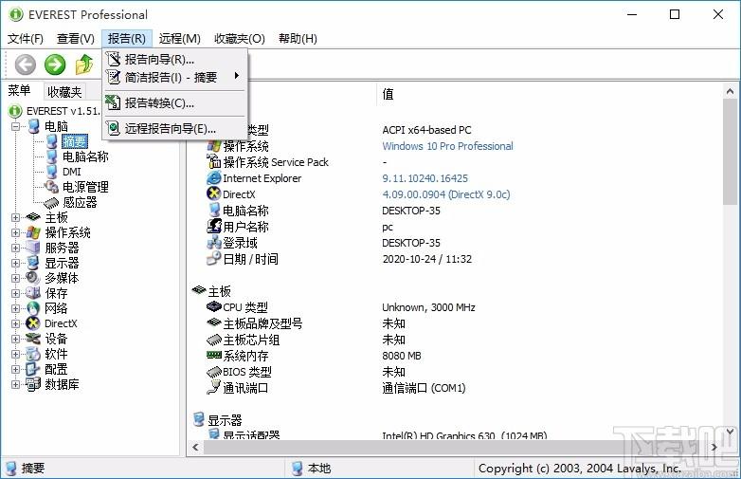Click the vertical scrollbar thumb
This screenshot has height=479, width=741.
730,152
